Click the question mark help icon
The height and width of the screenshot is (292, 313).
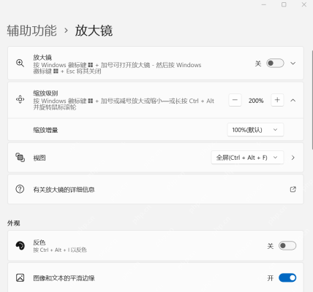tap(20, 189)
